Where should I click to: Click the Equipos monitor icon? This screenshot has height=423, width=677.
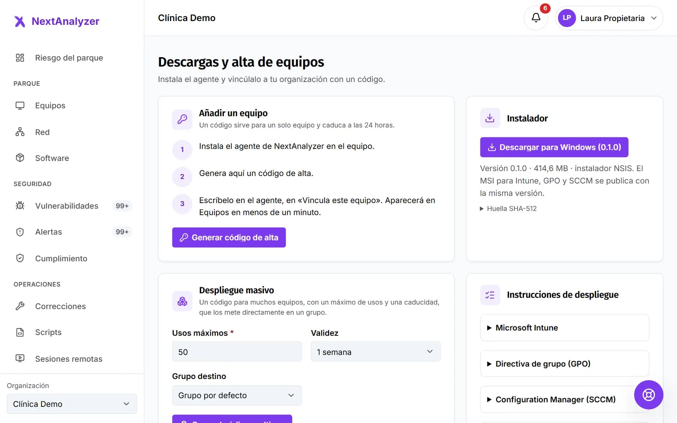click(20, 106)
